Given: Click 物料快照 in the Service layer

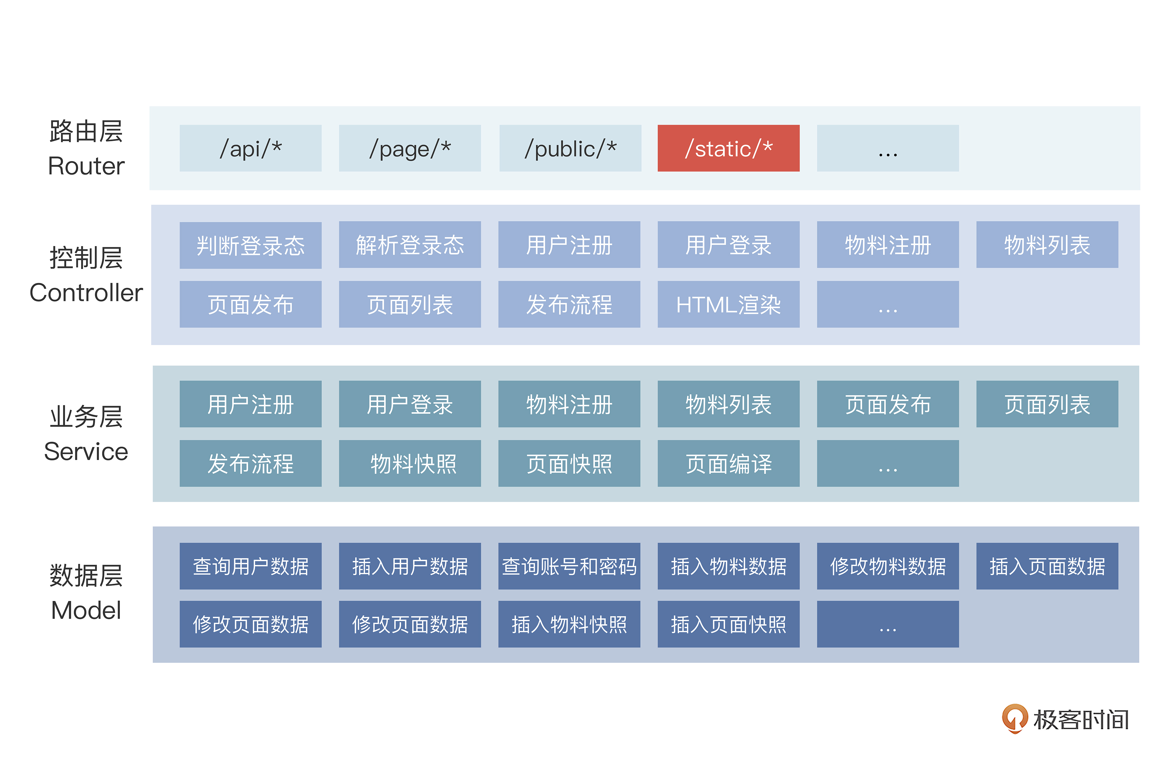Looking at the screenshot, I should tap(410, 464).
